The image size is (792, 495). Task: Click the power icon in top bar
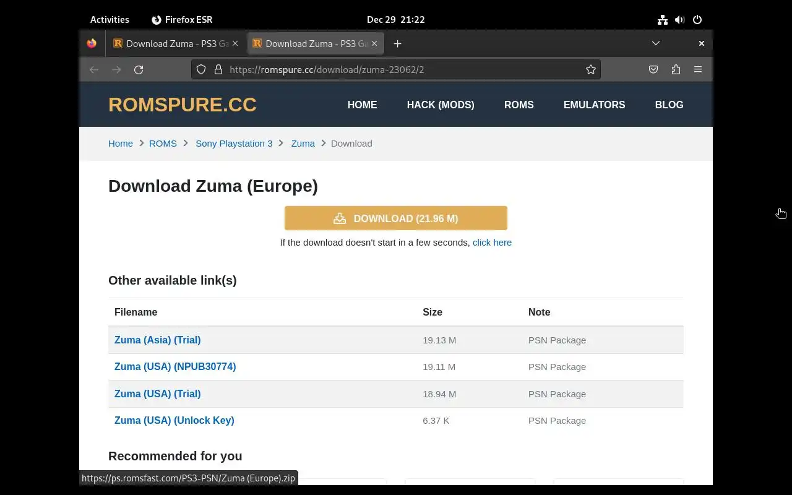[x=697, y=19]
